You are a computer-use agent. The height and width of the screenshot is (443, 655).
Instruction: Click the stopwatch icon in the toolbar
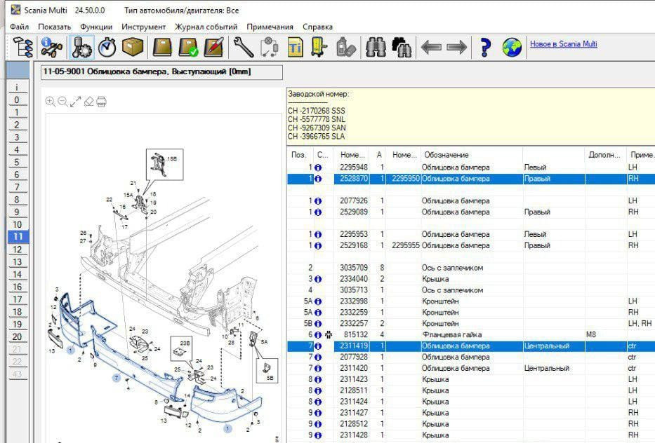107,48
